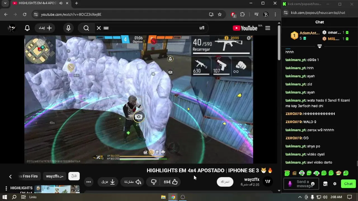Click takimaro_yt username on 'vidéo dyali' message
358x201 pixels.
tap(295, 154)
